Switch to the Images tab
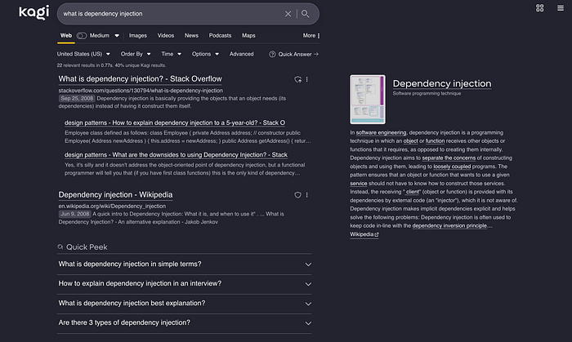This screenshot has width=572, height=342. point(138,36)
